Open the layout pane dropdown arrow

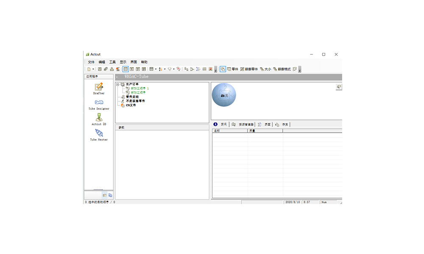[x=156, y=69]
